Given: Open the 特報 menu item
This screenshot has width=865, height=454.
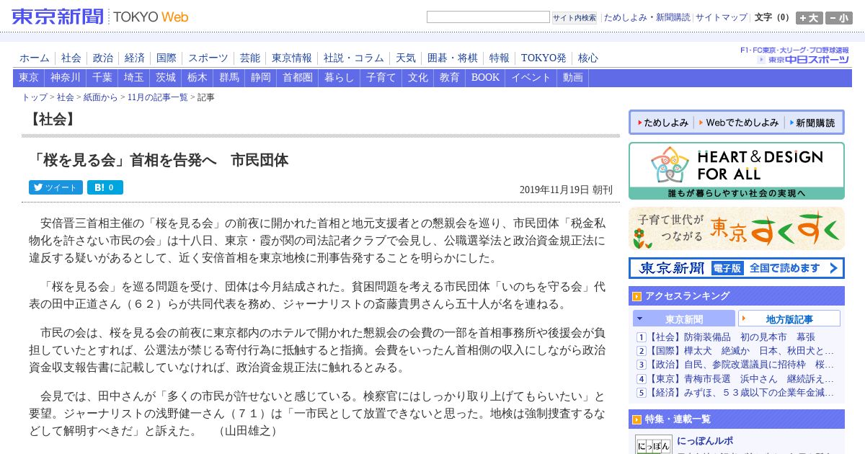Looking at the screenshot, I should point(500,58).
